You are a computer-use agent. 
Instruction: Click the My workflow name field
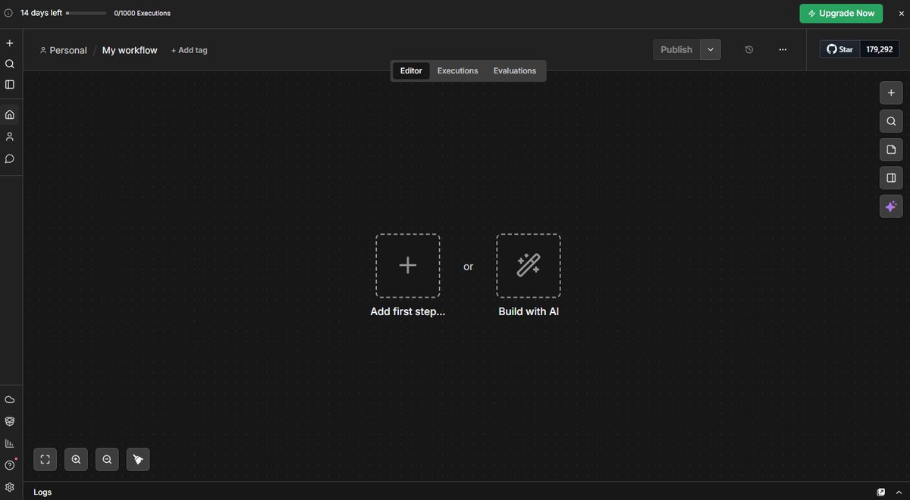[130, 51]
